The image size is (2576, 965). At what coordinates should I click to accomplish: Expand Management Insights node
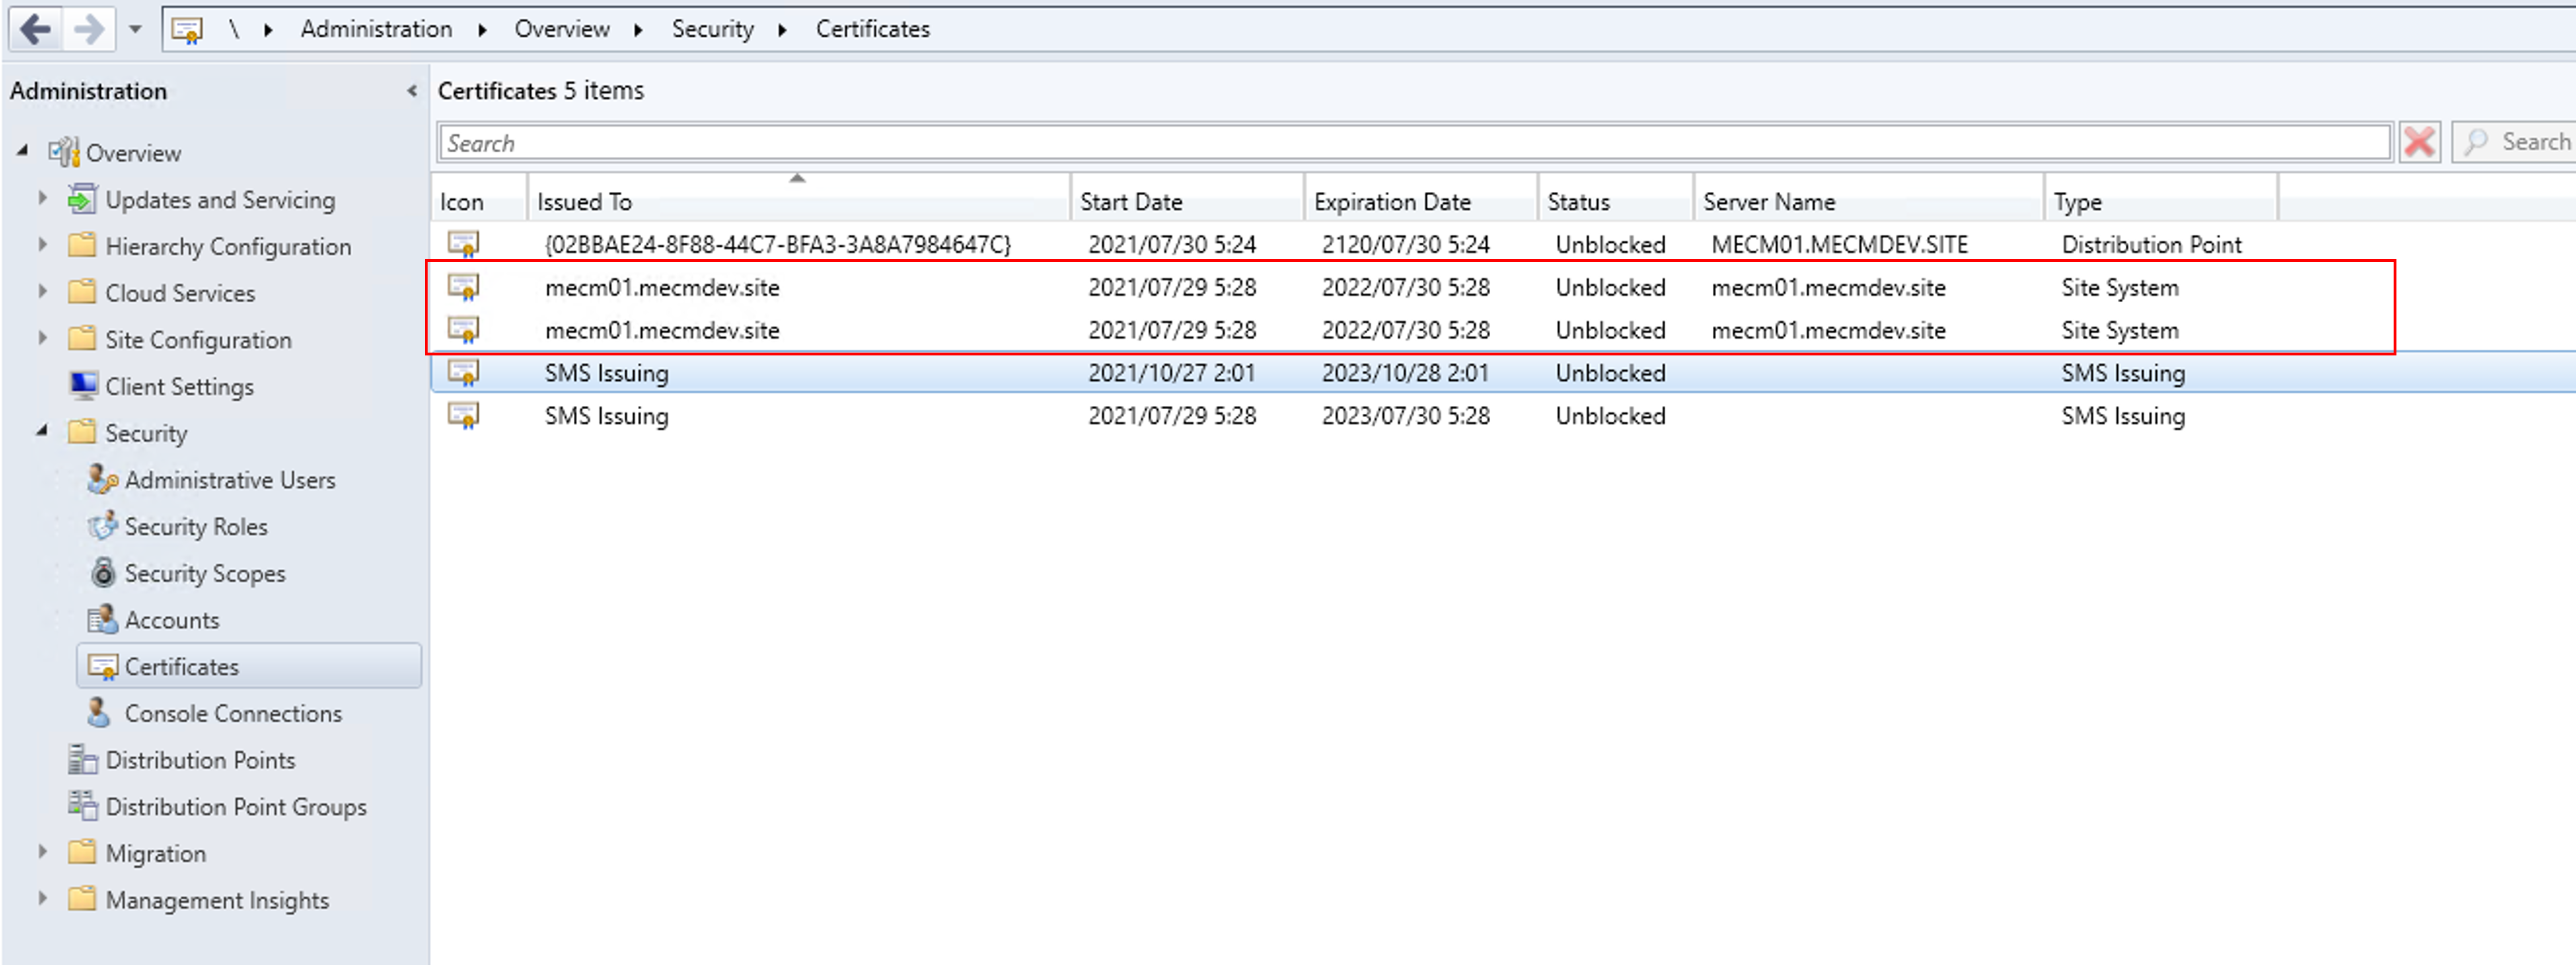click(42, 898)
